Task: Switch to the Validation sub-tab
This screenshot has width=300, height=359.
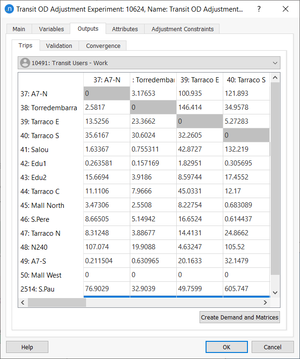Action: 59,46
